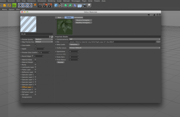Click the Camera object icon
This screenshot has height=117, width=180.
point(84,5)
